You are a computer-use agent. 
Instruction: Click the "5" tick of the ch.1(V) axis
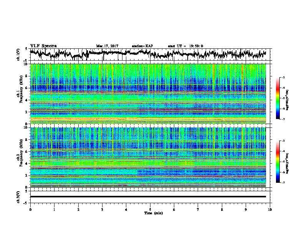[x=26, y=49]
